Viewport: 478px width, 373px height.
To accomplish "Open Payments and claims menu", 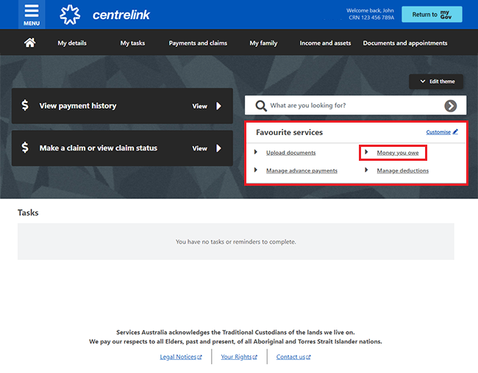I will [199, 43].
